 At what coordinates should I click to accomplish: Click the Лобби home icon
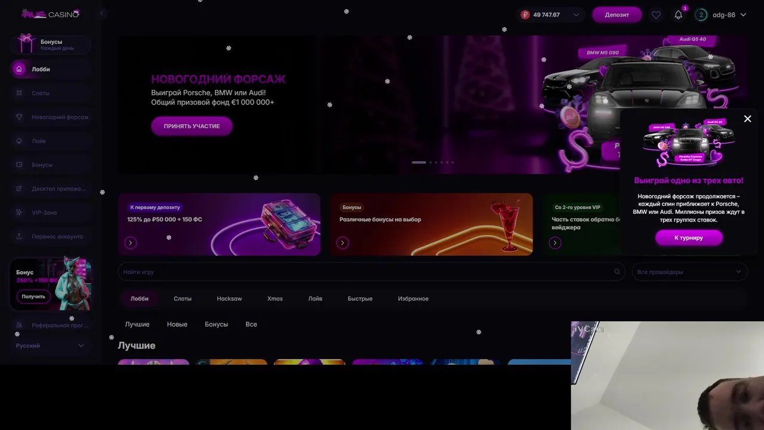pos(19,69)
